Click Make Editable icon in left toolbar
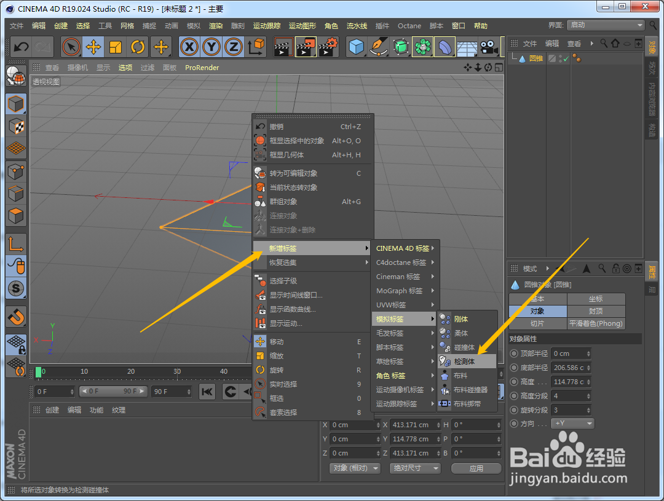 (16, 77)
